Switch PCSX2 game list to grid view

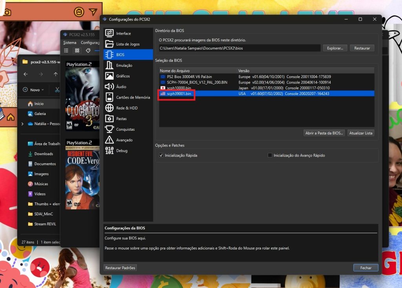tap(77, 51)
